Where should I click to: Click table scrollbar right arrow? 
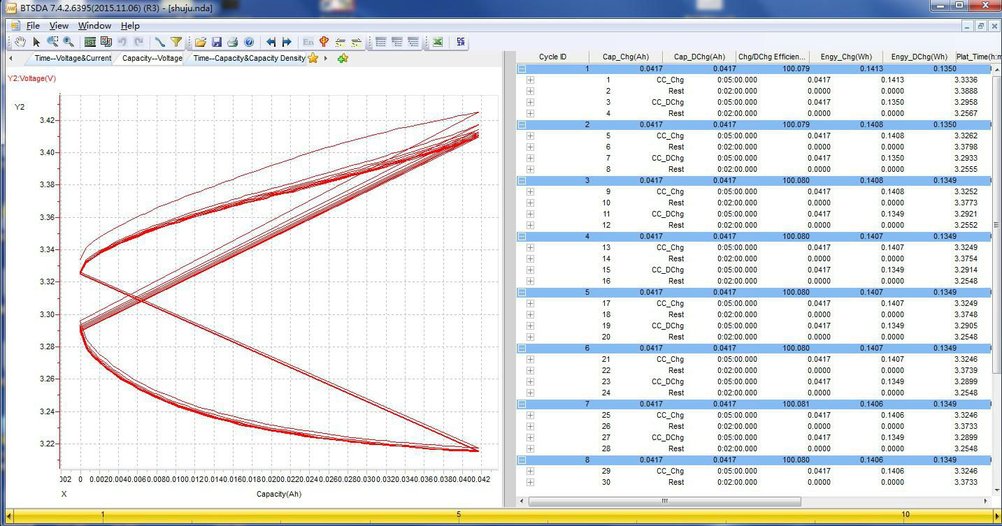pos(987,501)
